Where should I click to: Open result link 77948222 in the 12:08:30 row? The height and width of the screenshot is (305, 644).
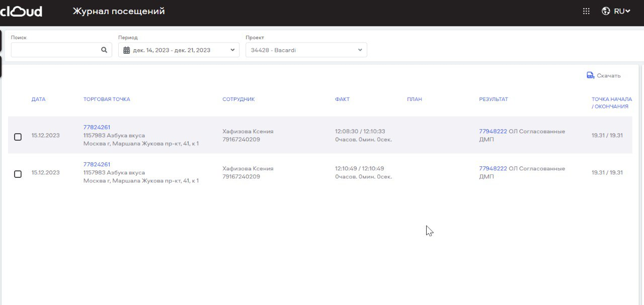(493, 131)
